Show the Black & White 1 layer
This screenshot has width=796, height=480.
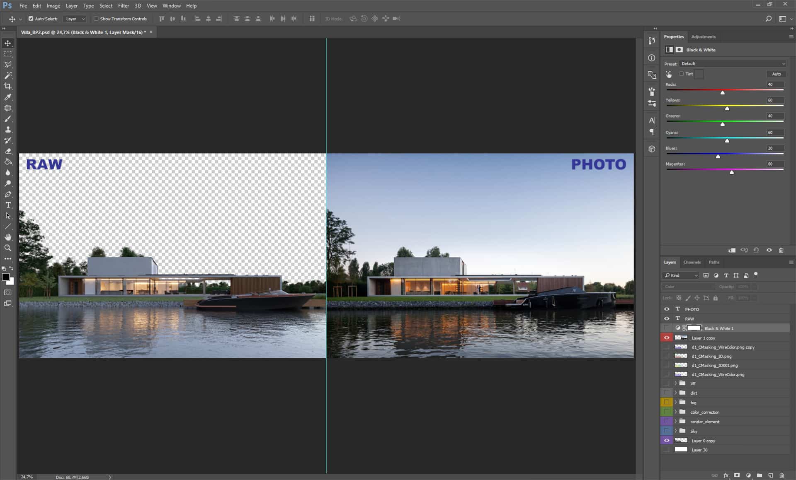[667, 328]
